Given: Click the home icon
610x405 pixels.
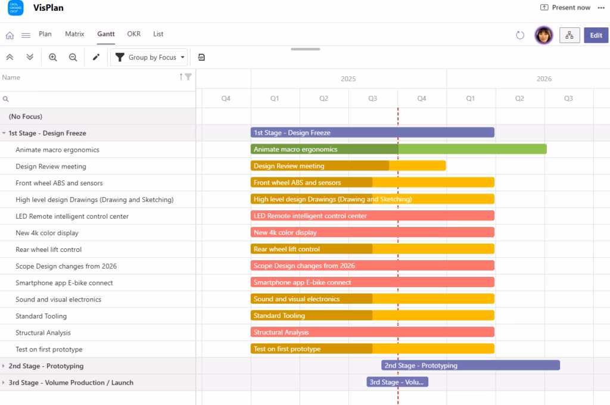Looking at the screenshot, I should pos(10,35).
